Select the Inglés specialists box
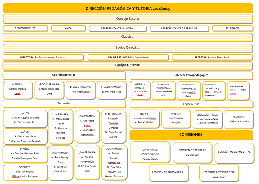The width and height of the screenshot is (259, 184). [144, 118]
